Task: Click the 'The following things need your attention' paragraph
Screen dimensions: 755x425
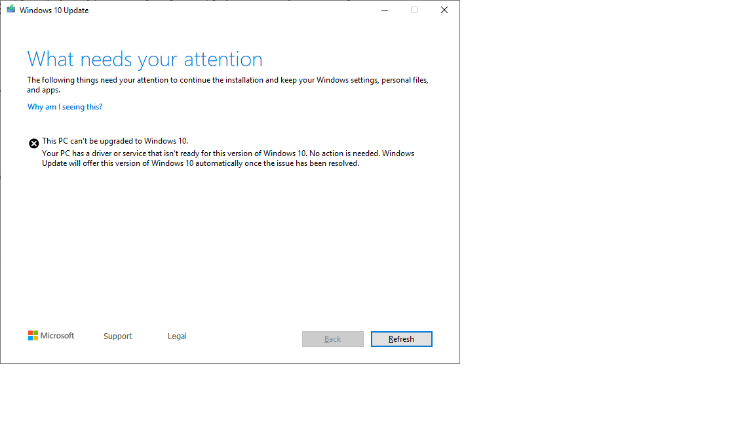Action: (228, 85)
